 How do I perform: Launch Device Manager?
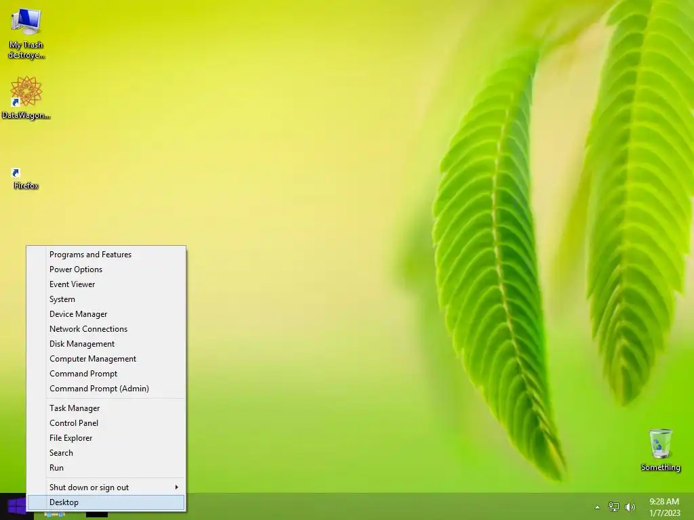click(106, 314)
